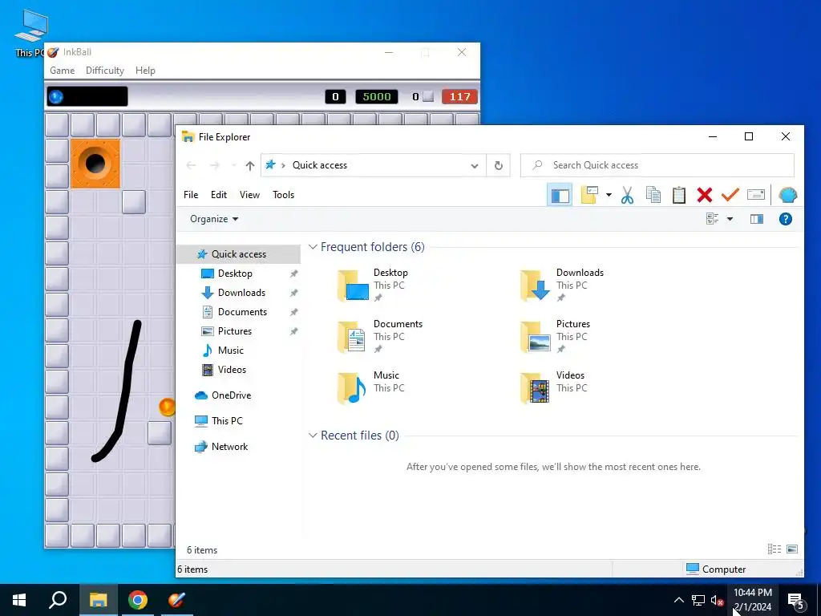
Task: Expand the folder options dropdown arrow
Action: [609, 196]
